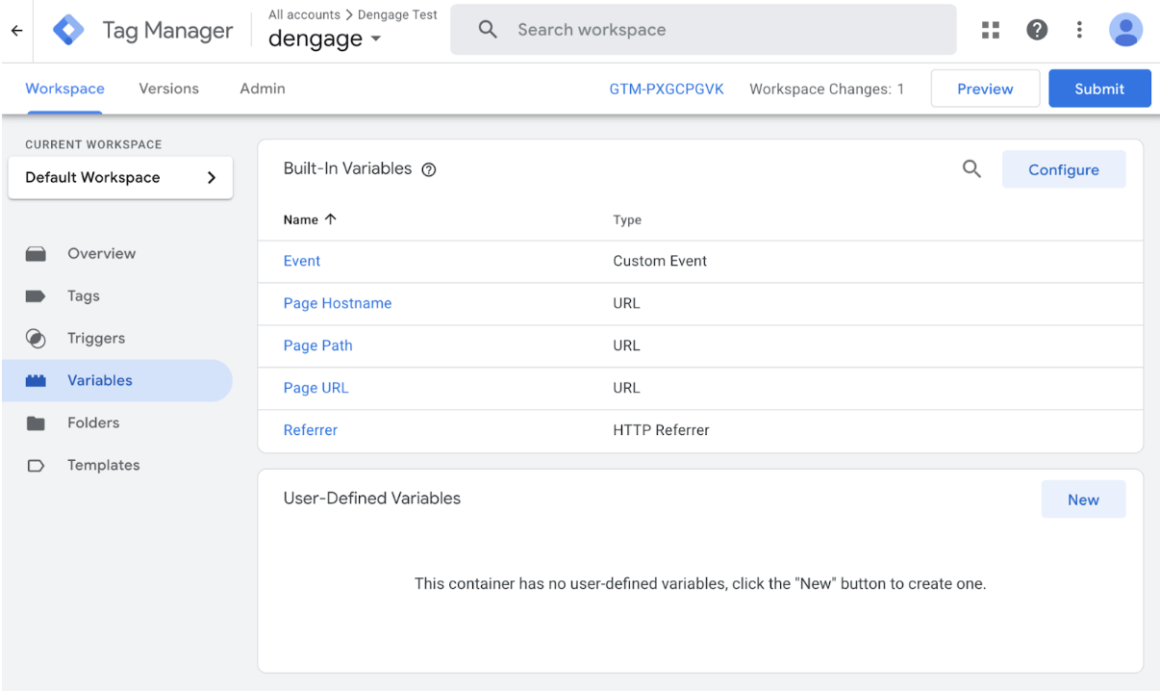Viewport: 1160px width, 691px height.
Task: Click the Tags sidebar icon
Action: click(x=36, y=296)
